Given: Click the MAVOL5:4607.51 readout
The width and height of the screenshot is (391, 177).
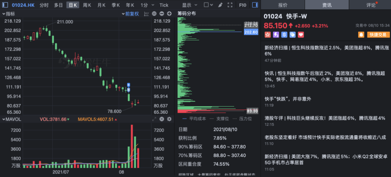Looking at the screenshot, I should pos(97,120).
